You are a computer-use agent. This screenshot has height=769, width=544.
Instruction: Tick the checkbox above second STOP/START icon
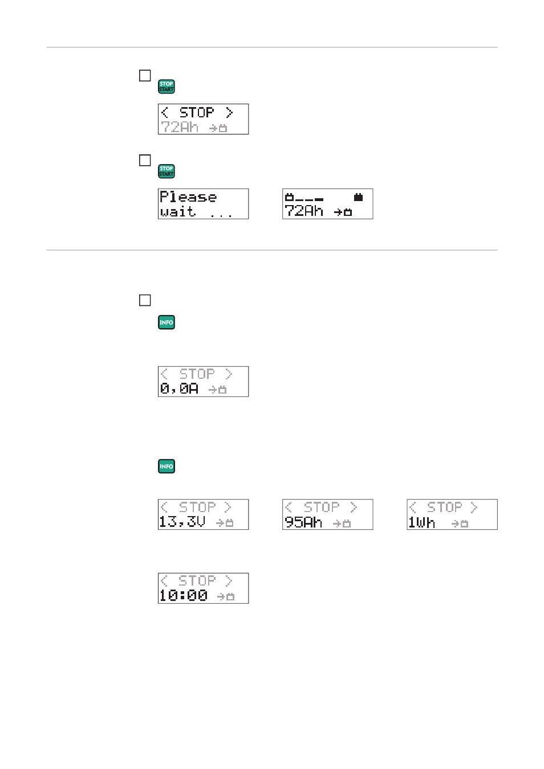click(145, 161)
